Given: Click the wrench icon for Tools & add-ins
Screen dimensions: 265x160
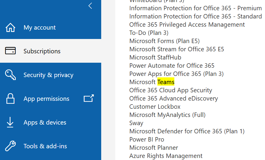Looking at the screenshot, I should 10,146.
